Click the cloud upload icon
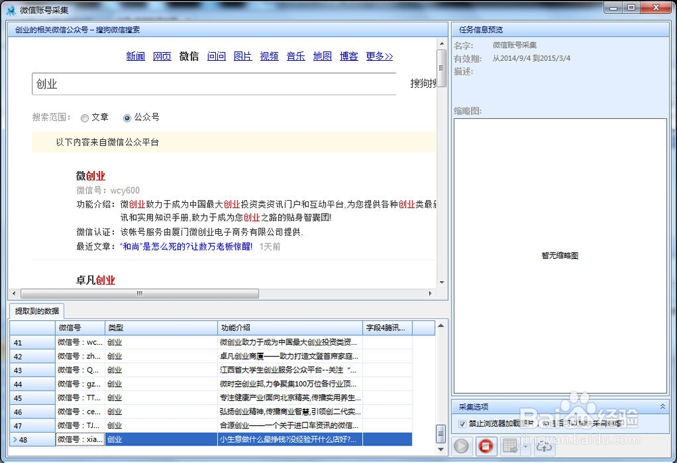The height and width of the screenshot is (463, 677). click(x=544, y=445)
